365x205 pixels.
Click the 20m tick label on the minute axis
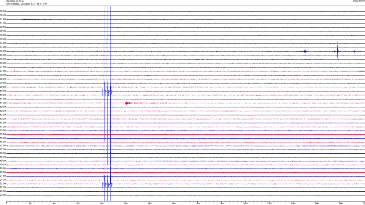(x=246, y=203)
